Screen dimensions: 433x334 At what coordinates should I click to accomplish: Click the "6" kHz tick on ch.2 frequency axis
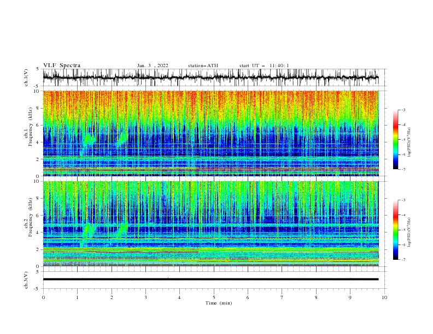[x=38, y=216]
